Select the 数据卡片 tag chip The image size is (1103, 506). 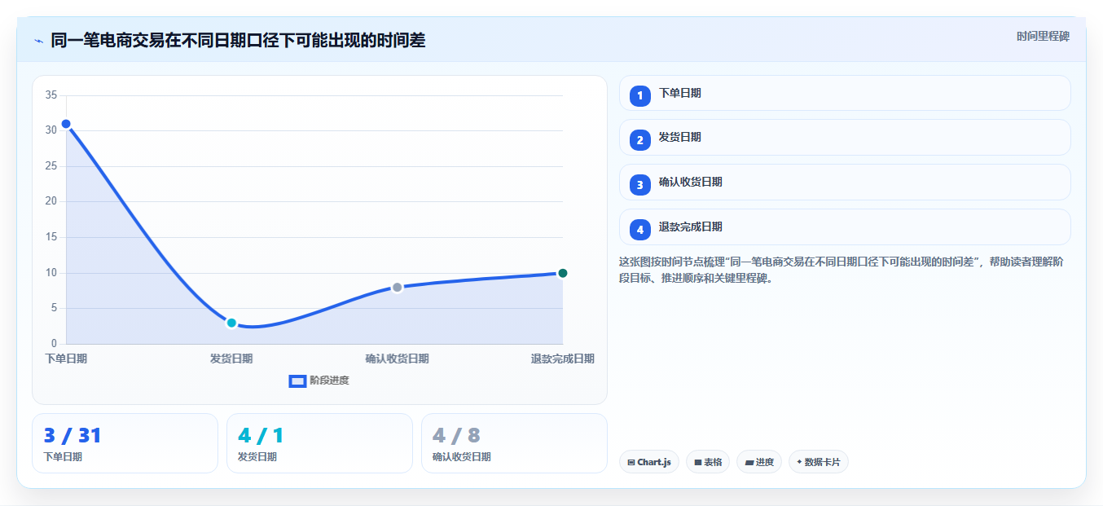click(819, 462)
